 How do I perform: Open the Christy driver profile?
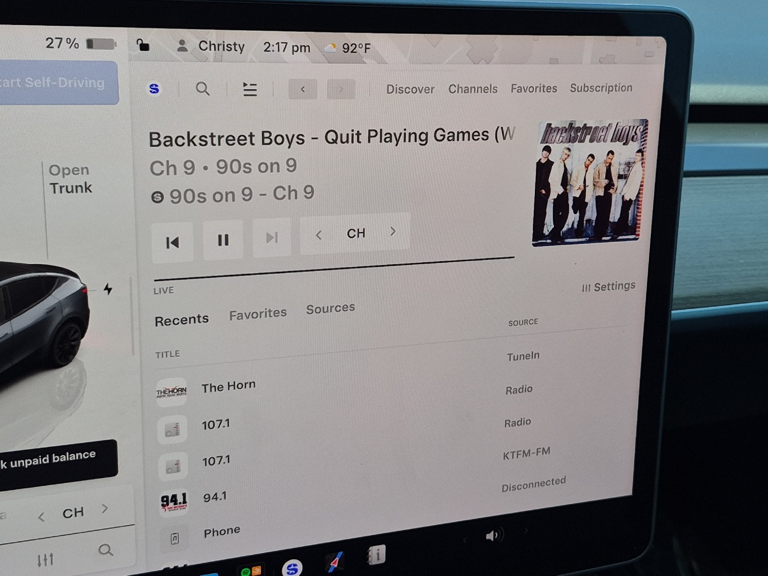[210, 47]
